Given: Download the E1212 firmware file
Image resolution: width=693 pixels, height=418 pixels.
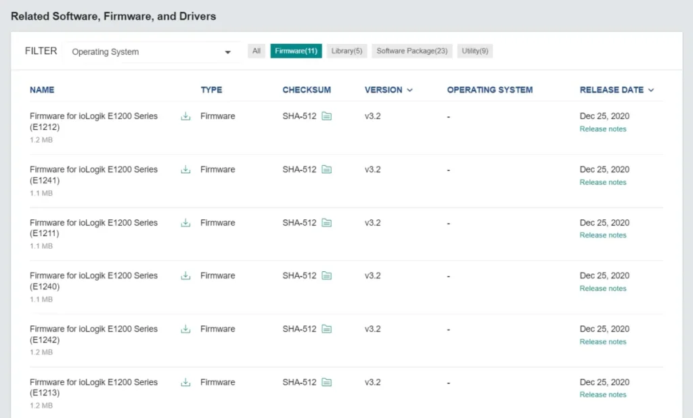Looking at the screenshot, I should click(185, 116).
